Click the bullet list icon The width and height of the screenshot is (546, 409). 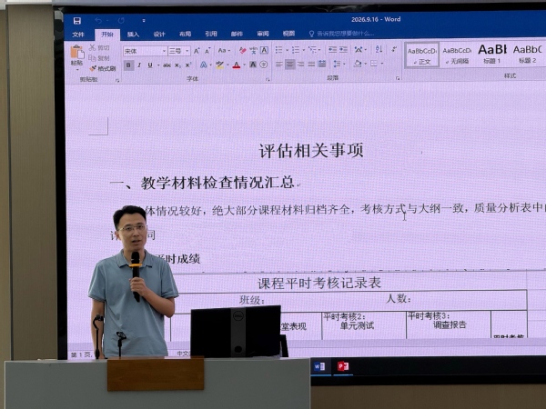click(279, 50)
